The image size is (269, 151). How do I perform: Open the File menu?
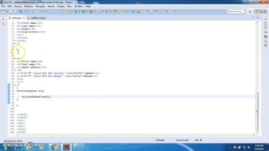click(3, 6)
